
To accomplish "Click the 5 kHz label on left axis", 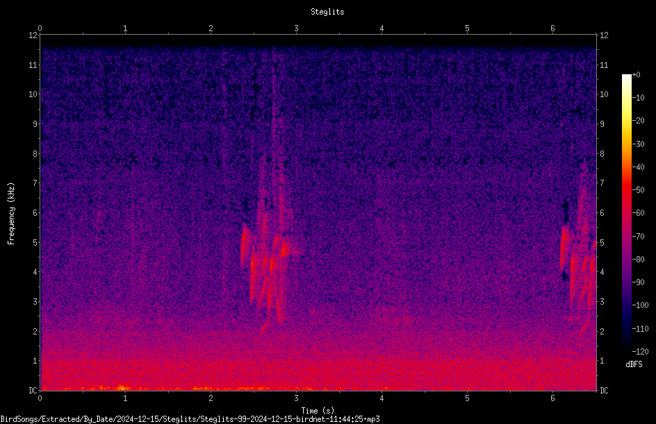I will [35, 242].
